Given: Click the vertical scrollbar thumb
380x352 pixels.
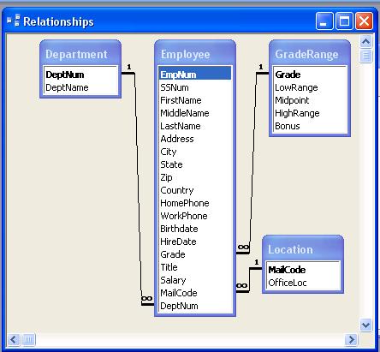Looking at the screenshot, I should [365, 56].
